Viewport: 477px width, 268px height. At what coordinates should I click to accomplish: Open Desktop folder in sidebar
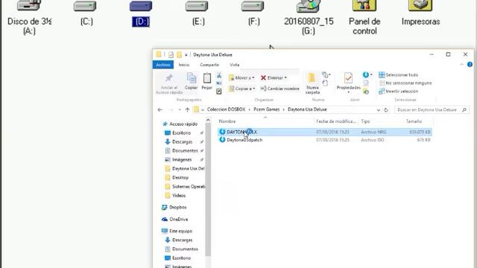(180, 177)
